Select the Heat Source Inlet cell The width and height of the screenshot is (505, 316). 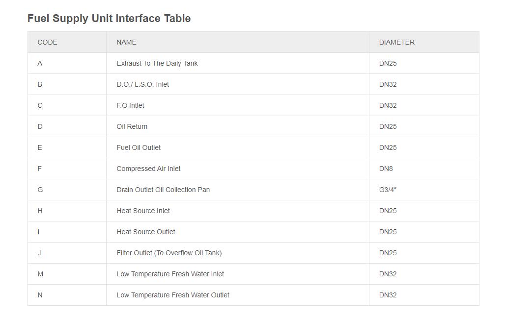pyautogui.click(x=143, y=211)
